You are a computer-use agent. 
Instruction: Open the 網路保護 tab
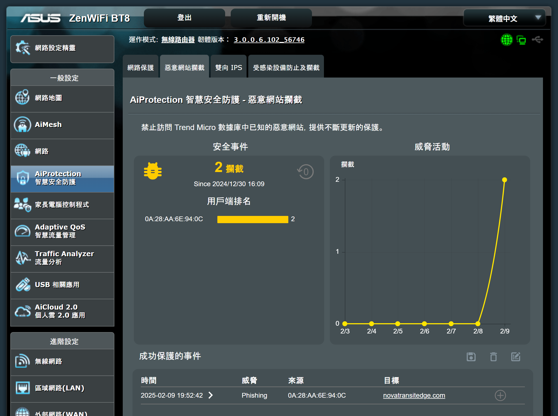(x=141, y=68)
